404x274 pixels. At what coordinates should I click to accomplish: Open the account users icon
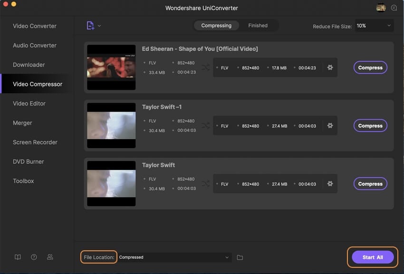[50, 257]
